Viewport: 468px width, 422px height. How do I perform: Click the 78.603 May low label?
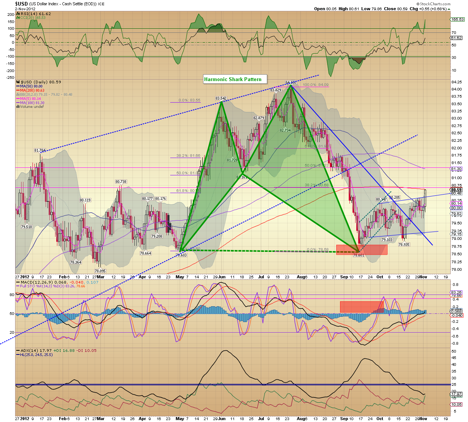[x=181, y=255]
